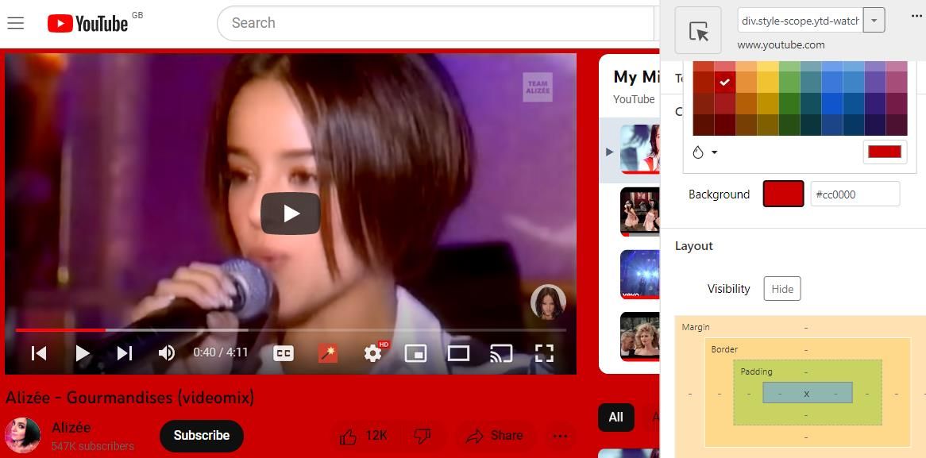Open the element selector dropdown arrow
Image resolution: width=926 pixels, height=458 pixels.
874,20
